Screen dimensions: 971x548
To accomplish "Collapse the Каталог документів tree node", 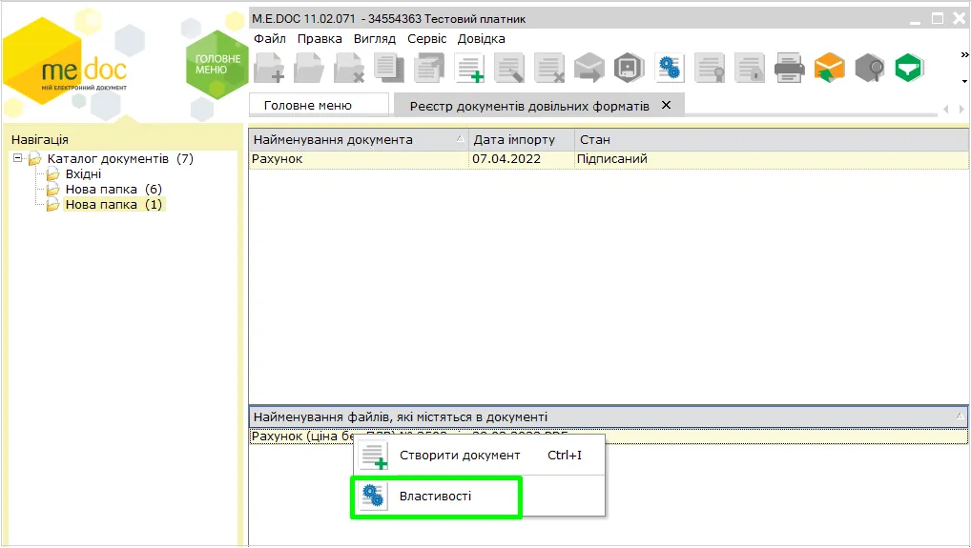I will (18, 158).
